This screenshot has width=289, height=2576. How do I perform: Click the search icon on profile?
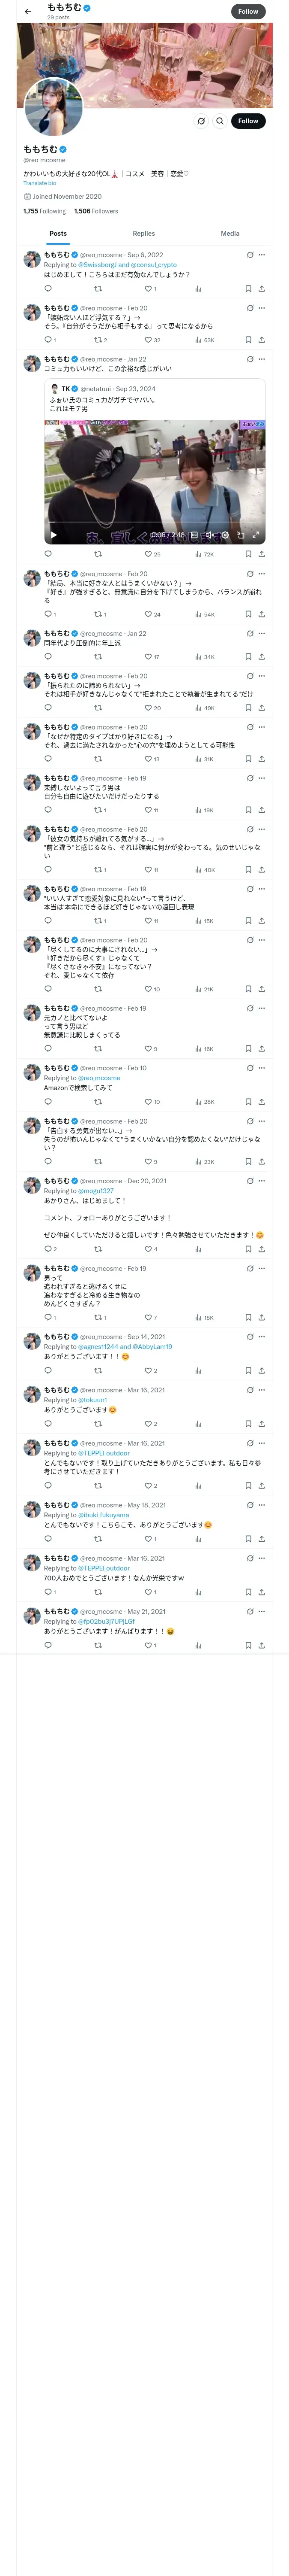tap(219, 121)
